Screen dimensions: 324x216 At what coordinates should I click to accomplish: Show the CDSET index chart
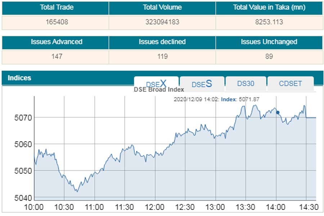pyautogui.click(x=290, y=84)
